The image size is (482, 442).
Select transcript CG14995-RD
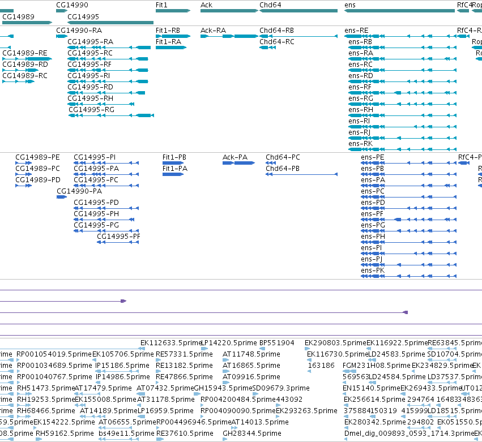91,87
